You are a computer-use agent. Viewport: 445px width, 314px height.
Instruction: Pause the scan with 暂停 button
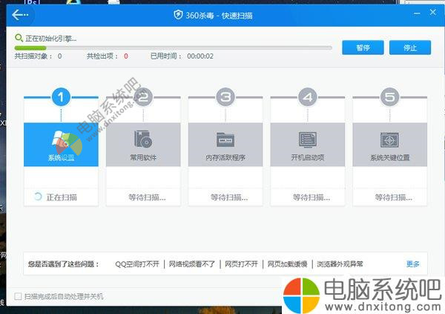(363, 48)
